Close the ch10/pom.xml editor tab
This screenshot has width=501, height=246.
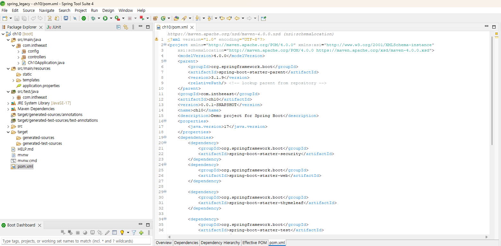(x=192, y=28)
